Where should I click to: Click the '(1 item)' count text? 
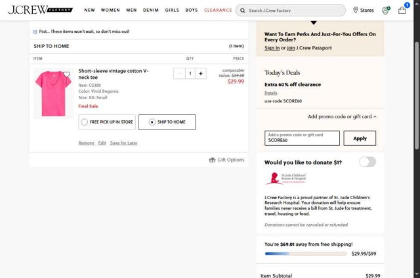coord(236,46)
